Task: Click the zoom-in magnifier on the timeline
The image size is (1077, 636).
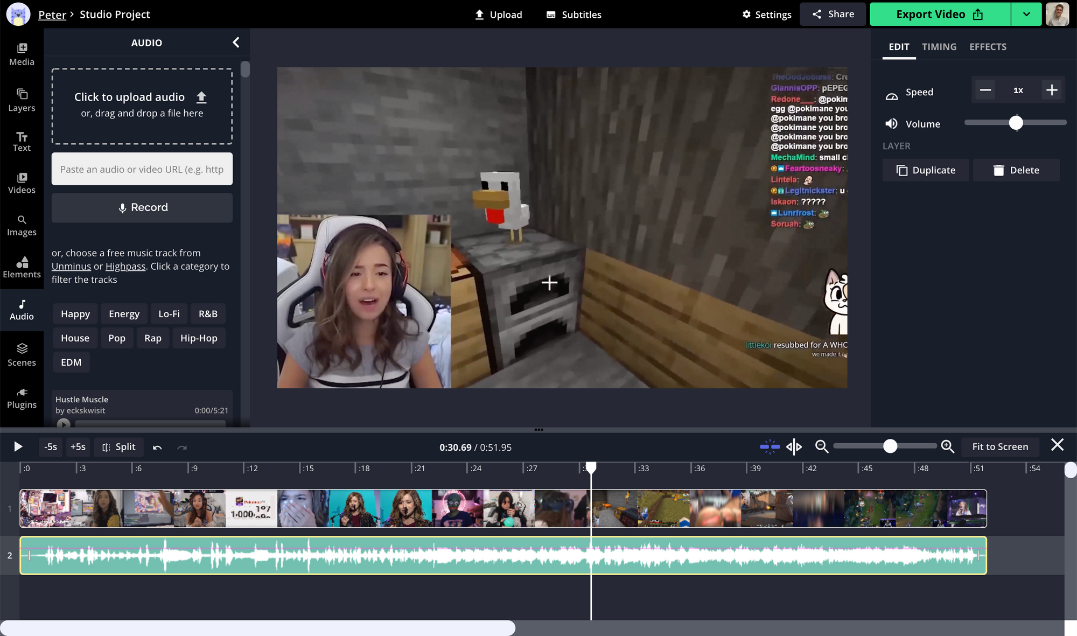Action: click(x=948, y=446)
